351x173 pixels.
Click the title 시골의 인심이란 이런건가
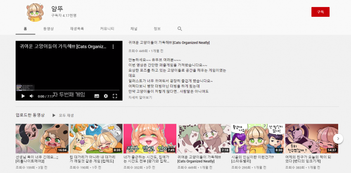[x=252, y=159]
